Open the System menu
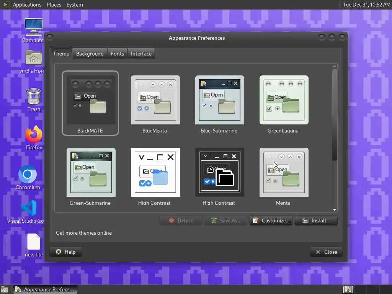Screen dimensions: 392x294 coord(75,5)
